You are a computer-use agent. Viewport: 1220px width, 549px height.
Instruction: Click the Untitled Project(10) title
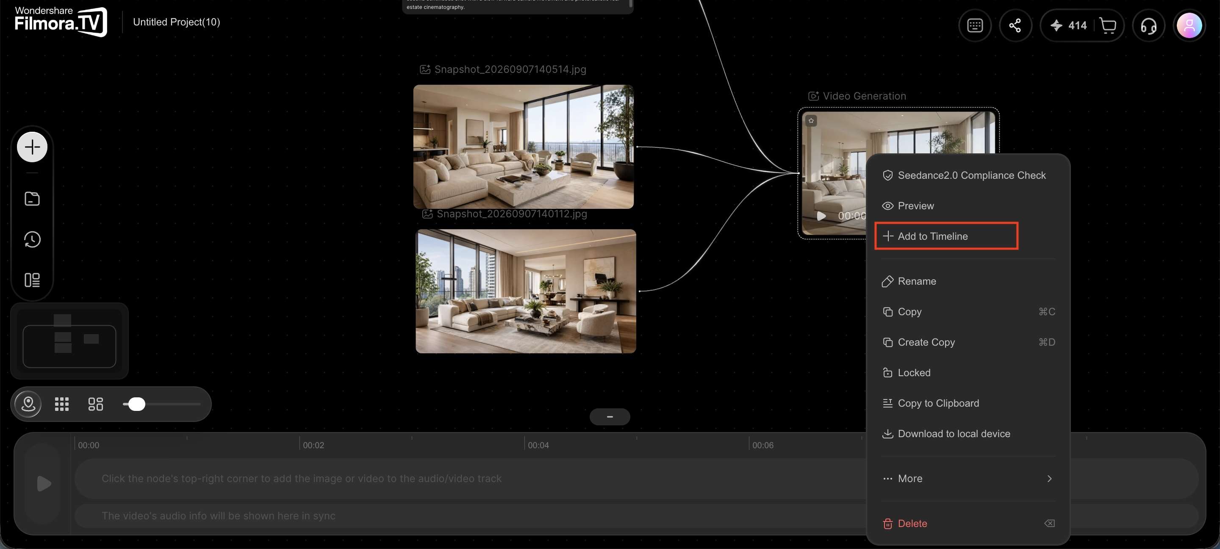(177, 22)
